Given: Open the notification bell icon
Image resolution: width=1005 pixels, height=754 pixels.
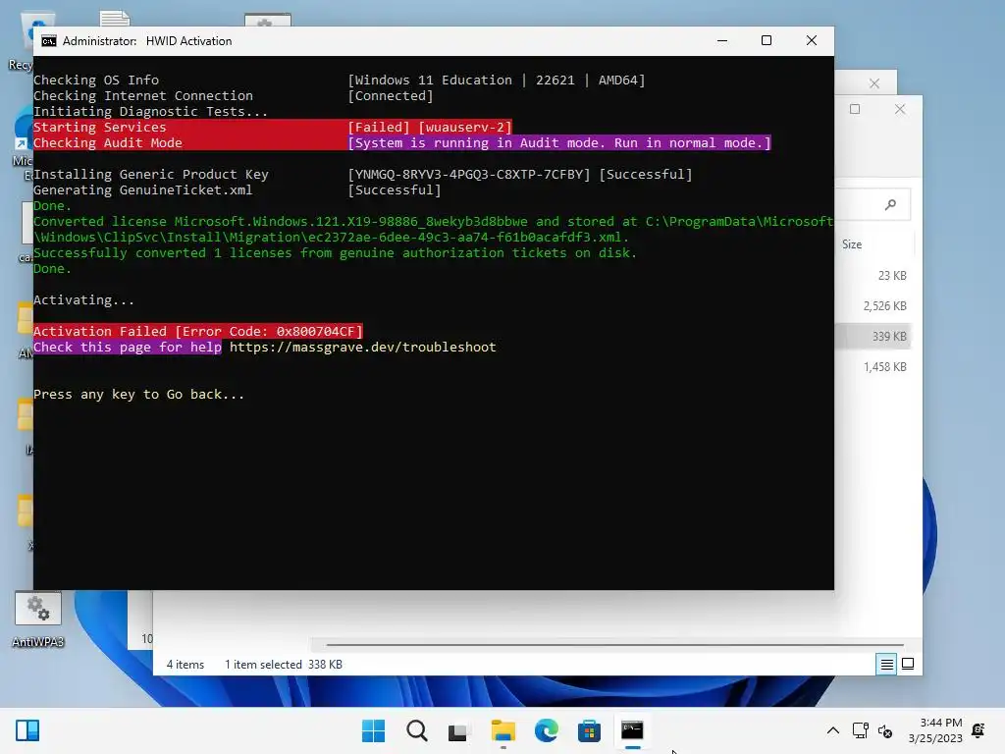Looking at the screenshot, I should tap(979, 730).
